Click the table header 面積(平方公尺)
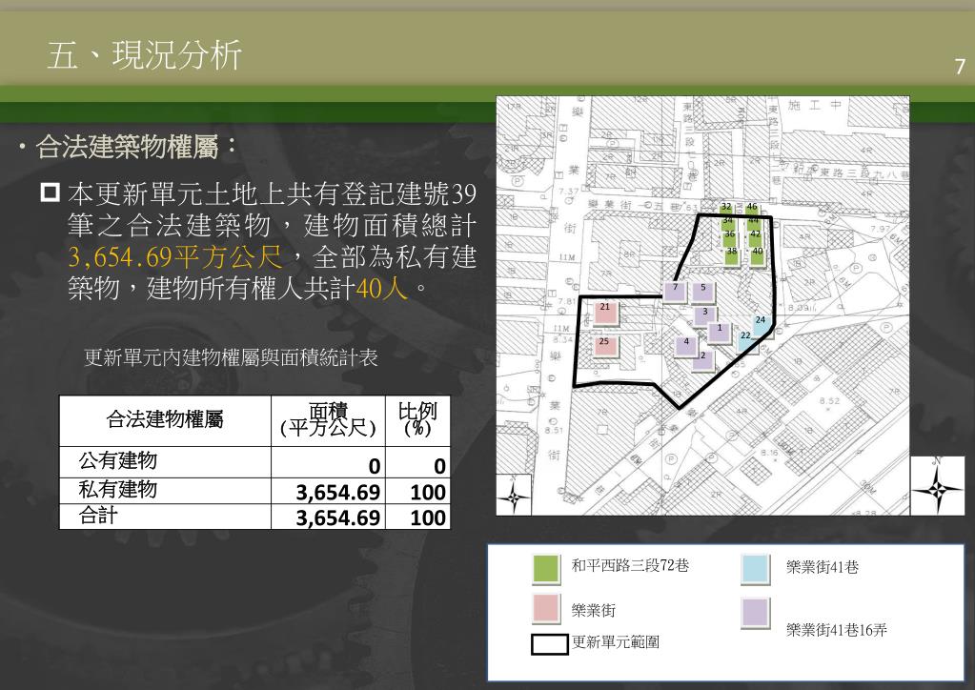The height and width of the screenshot is (690, 975). click(328, 419)
